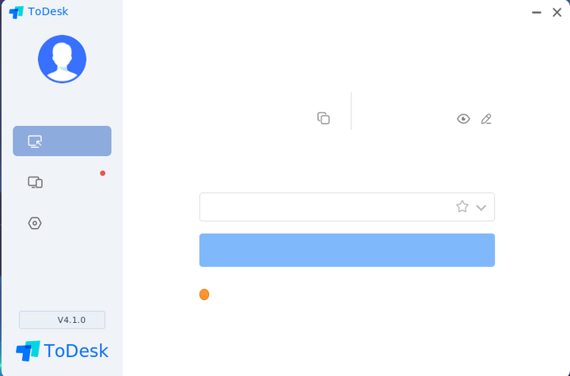
Task: Switch to the Device List tab
Action: 35,182
